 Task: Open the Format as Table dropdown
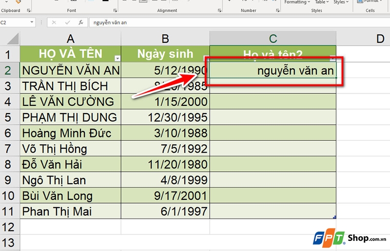point(322,2)
